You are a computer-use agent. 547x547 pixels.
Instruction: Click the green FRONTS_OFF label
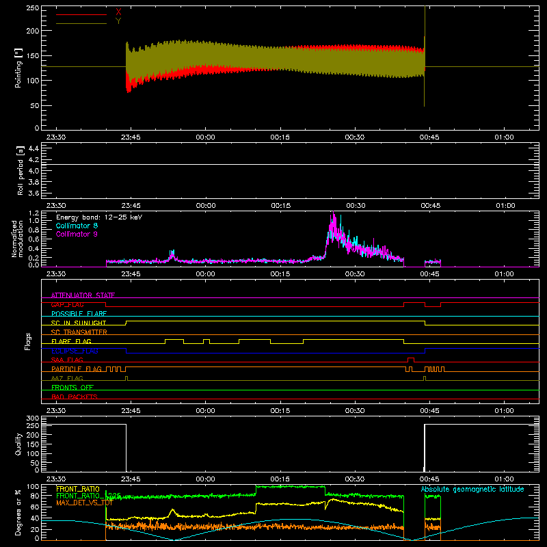click(72, 387)
